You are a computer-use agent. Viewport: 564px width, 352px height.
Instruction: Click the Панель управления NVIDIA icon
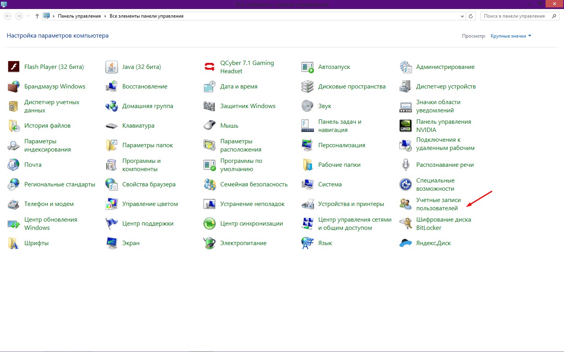pyautogui.click(x=406, y=126)
